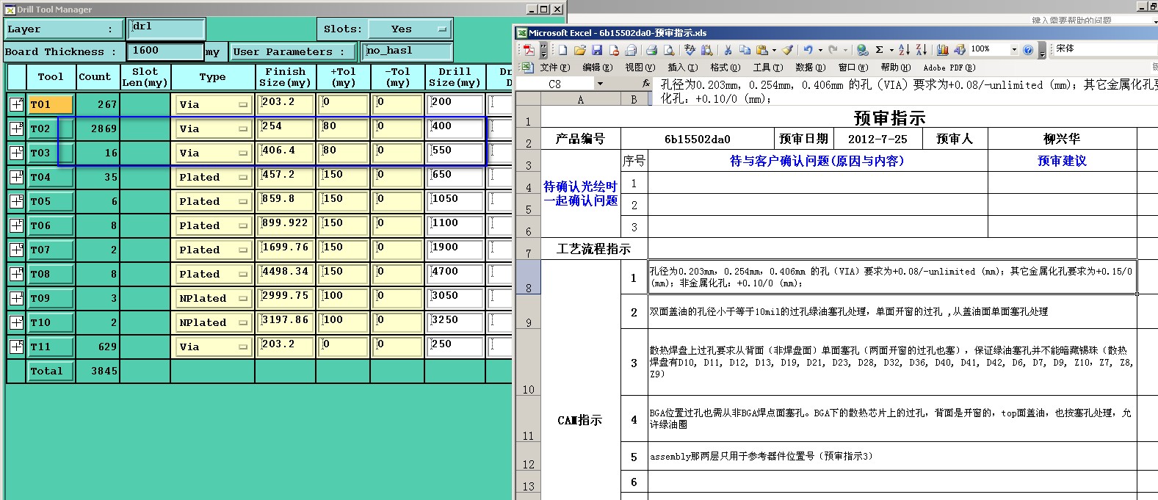Image resolution: width=1158 pixels, height=500 pixels.
Task: Click the Layer field showing drl
Action: [x=166, y=29]
